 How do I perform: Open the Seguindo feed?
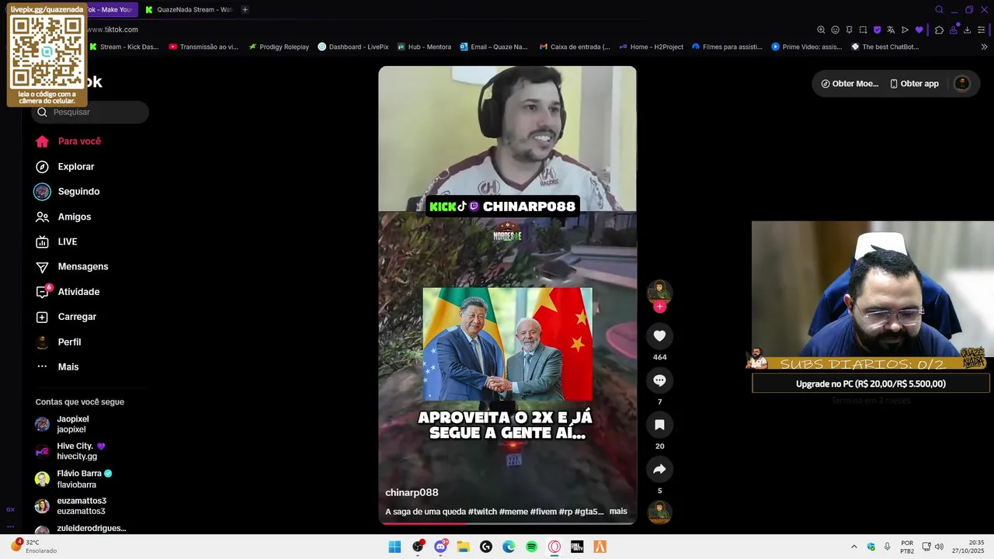(x=67, y=192)
